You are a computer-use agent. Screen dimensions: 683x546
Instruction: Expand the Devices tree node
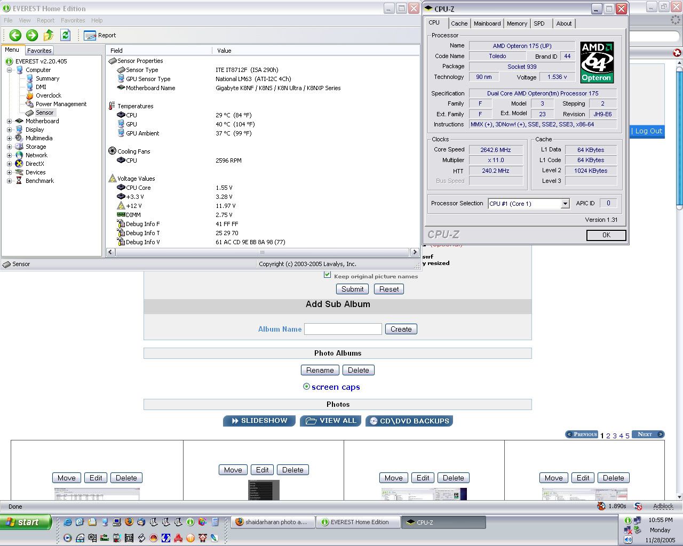pyautogui.click(x=9, y=172)
